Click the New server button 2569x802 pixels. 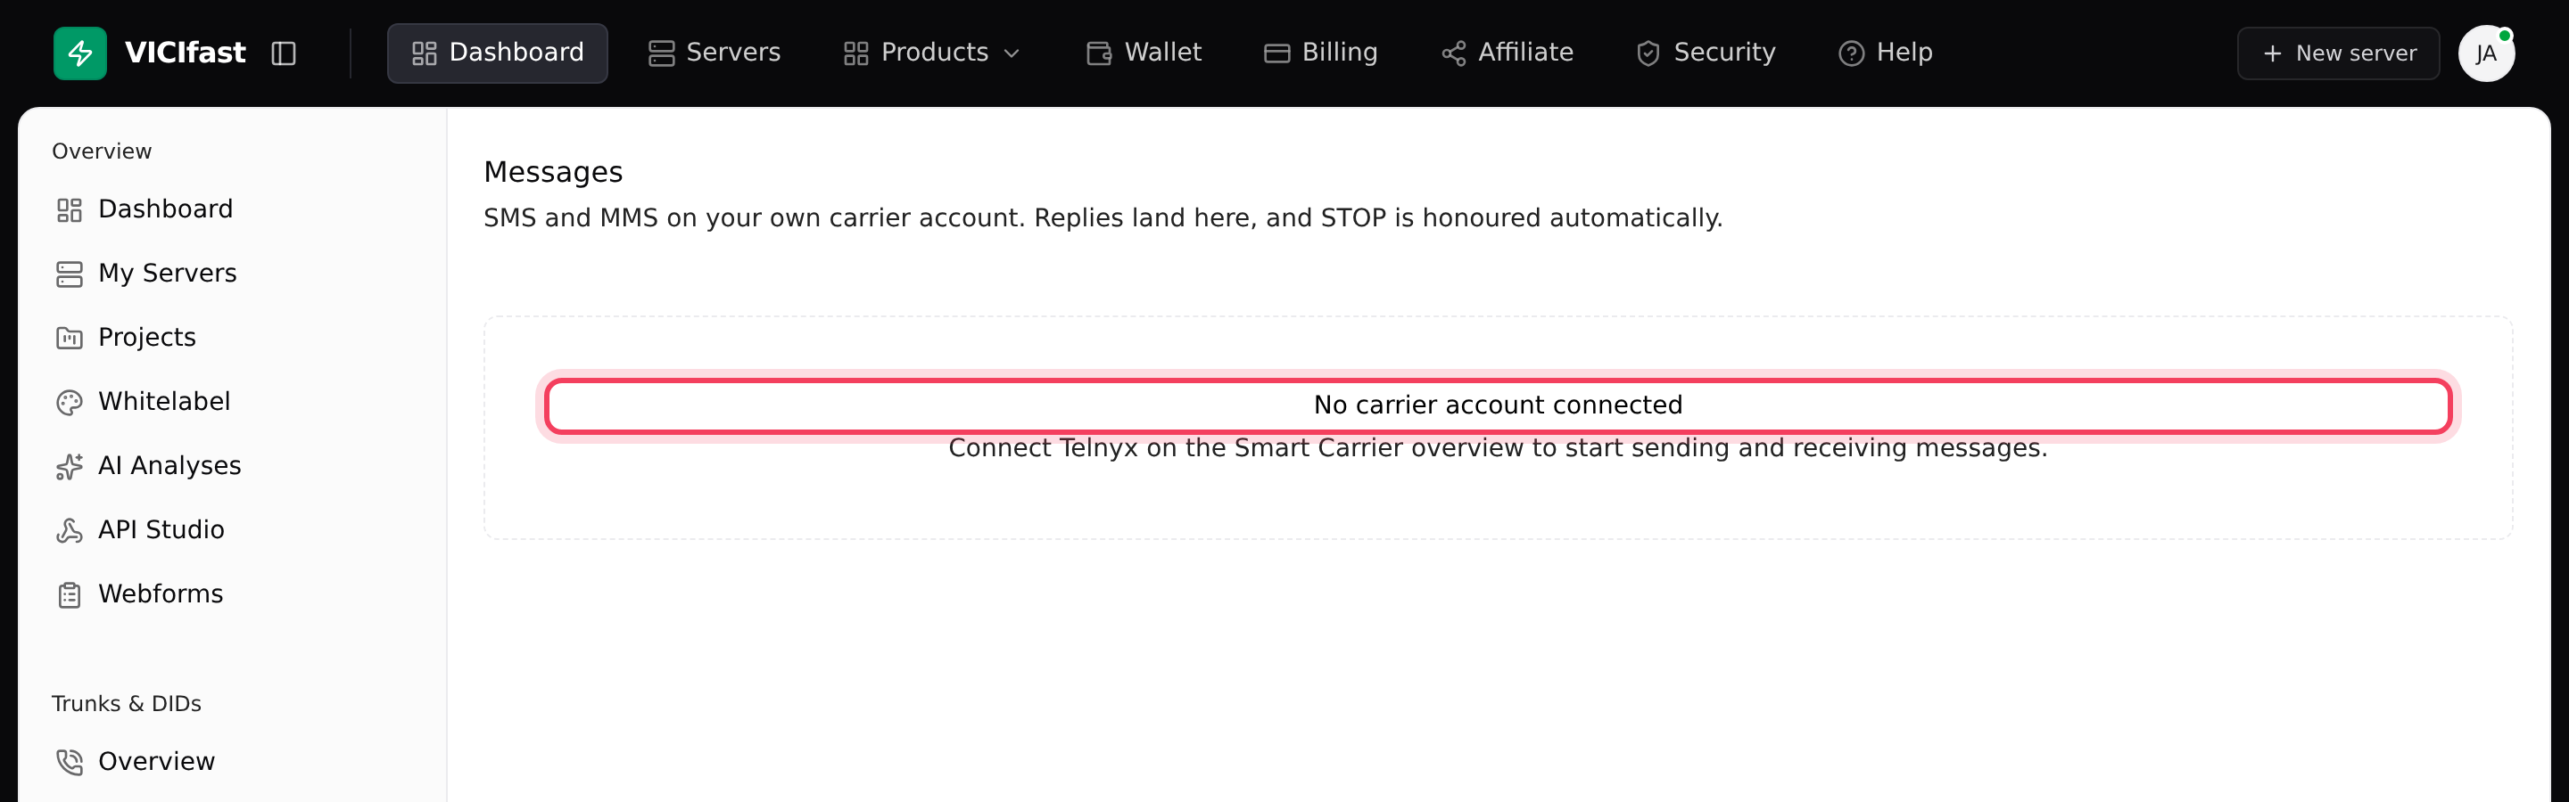[2338, 53]
